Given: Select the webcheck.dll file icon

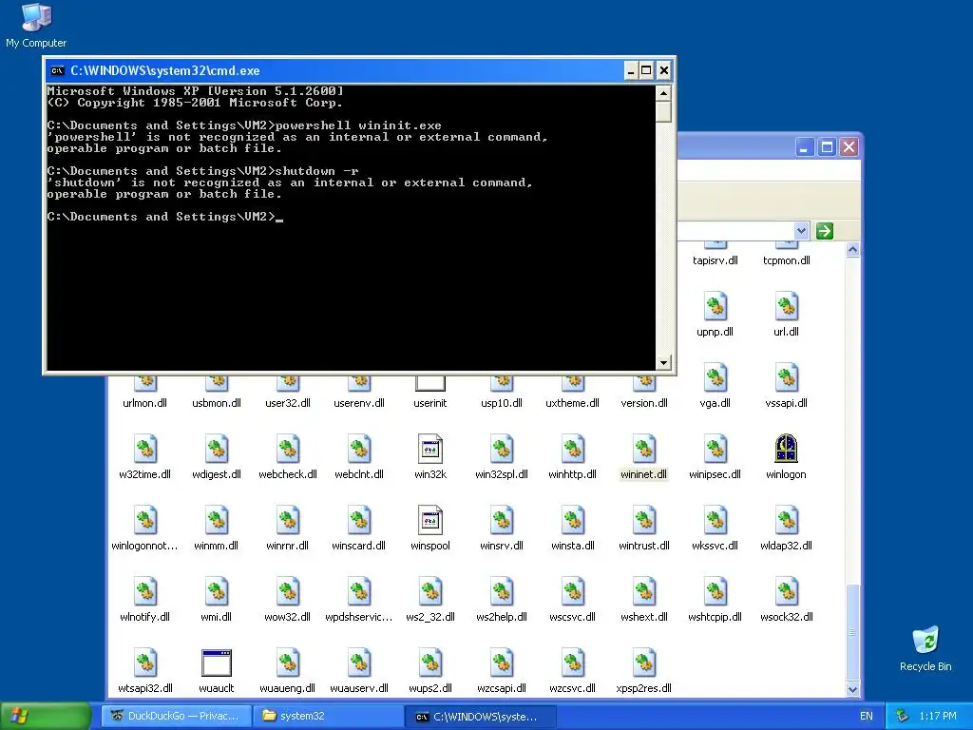Looking at the screenshot, I should (288, 449).
